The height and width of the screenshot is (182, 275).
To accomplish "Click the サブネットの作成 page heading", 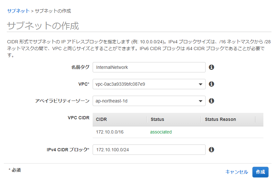I will (43, 26).
